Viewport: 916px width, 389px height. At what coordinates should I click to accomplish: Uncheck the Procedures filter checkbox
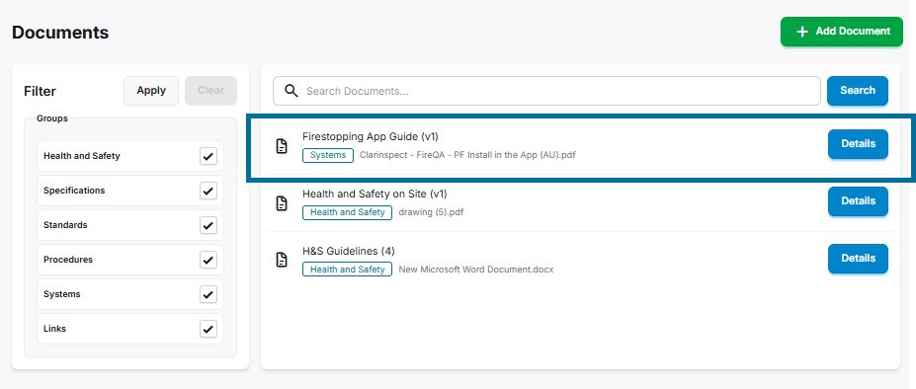pos(208,260)
